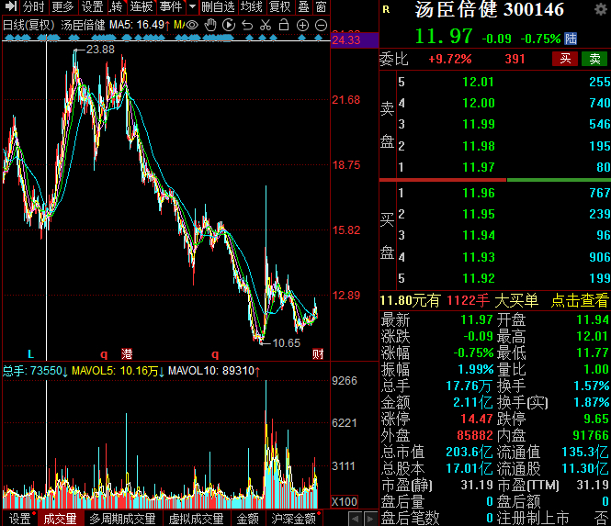Click the 总手: 73550 volume label

[35, 371]
